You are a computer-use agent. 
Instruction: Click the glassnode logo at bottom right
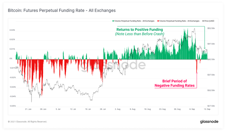pyautogui.click(x=209, y=122)
